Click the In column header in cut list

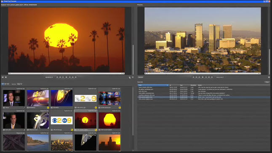click(174, 86)
